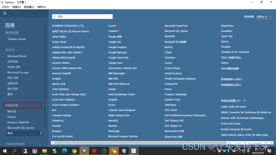Select MariaDB connector

[113, 121]
